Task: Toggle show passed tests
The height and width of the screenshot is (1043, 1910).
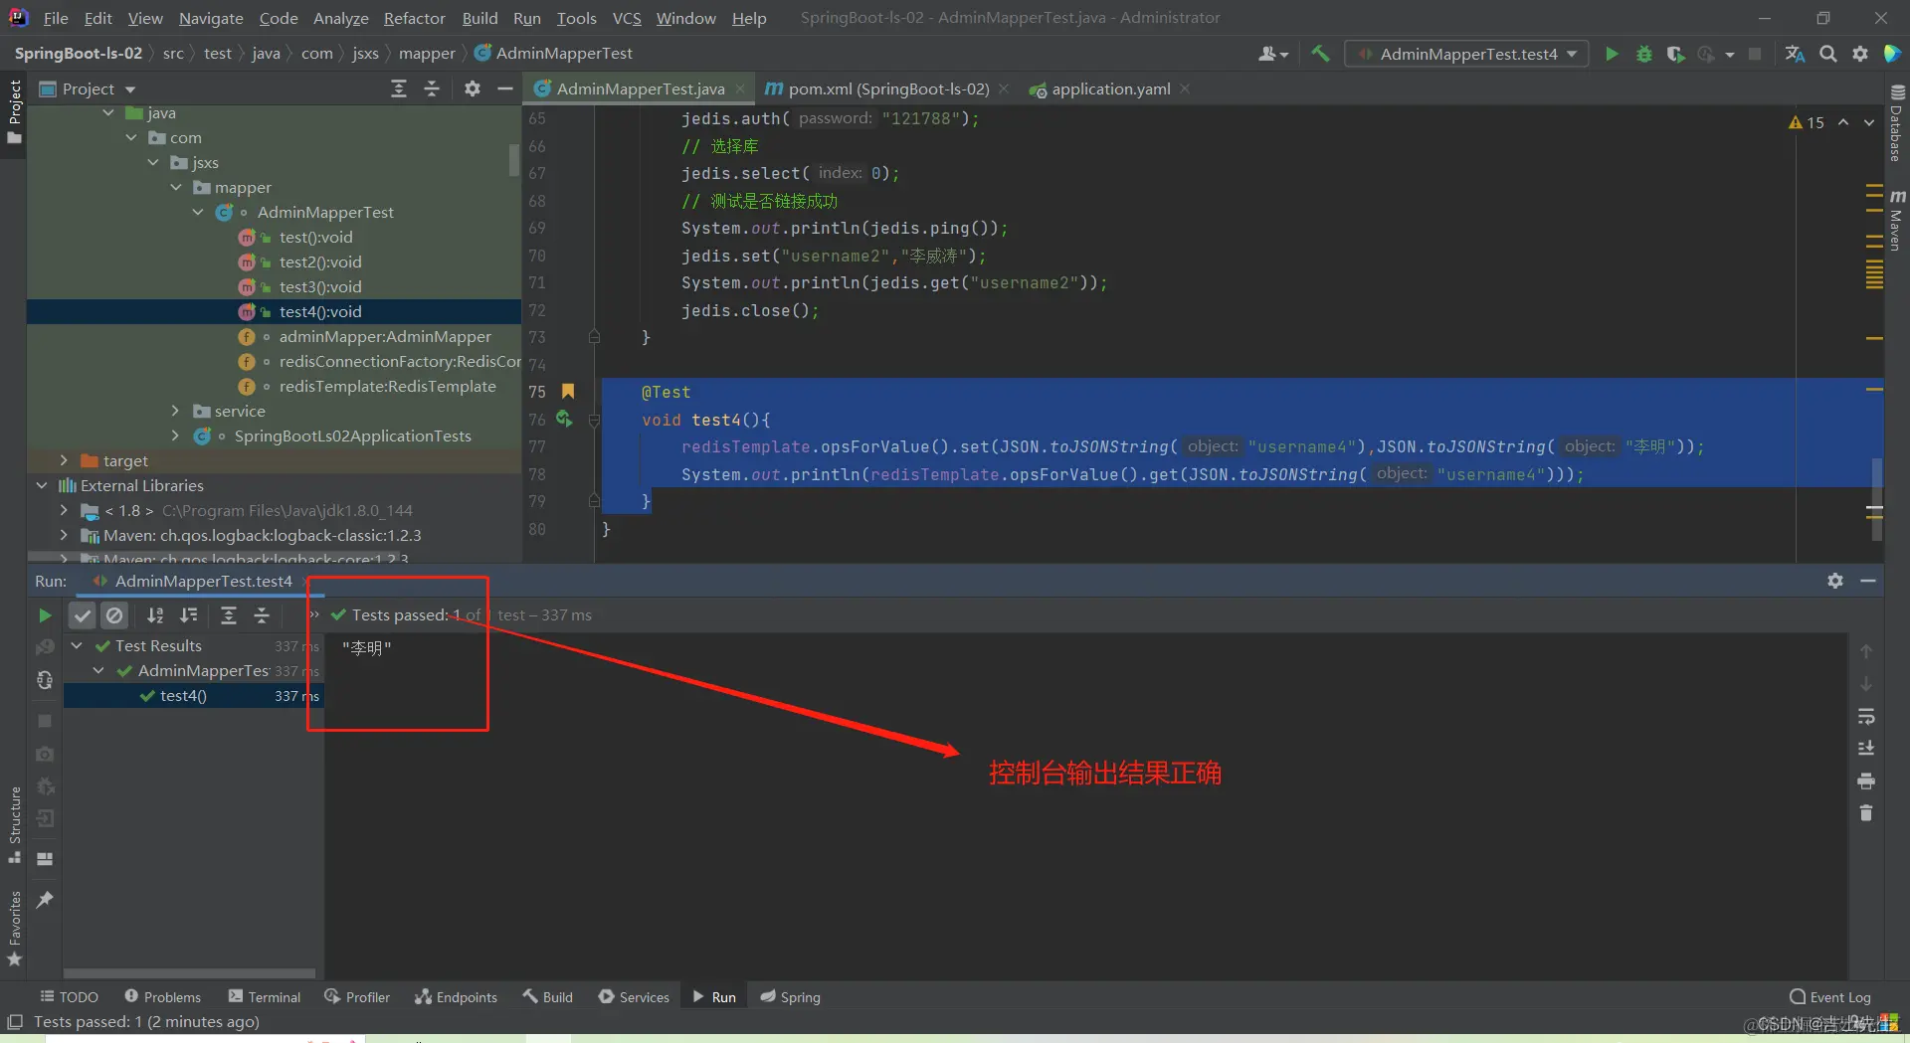Action: click(83, 615)
